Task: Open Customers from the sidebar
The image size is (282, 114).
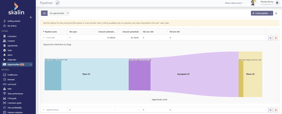Action: (x=12, y=36)
